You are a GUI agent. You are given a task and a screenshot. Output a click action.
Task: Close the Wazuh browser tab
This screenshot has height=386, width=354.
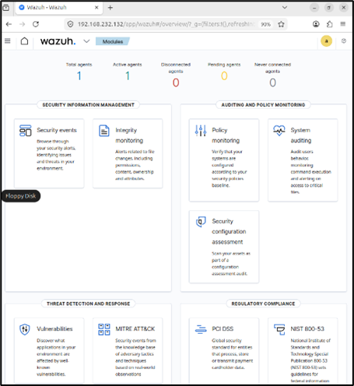pyautogui.click(x=96, y=8)
